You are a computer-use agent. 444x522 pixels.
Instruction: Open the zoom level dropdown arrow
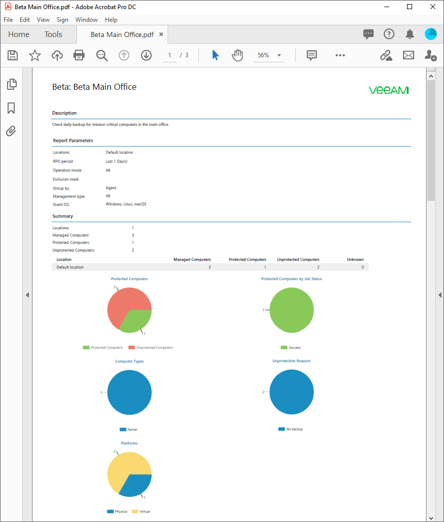point(279,55)
